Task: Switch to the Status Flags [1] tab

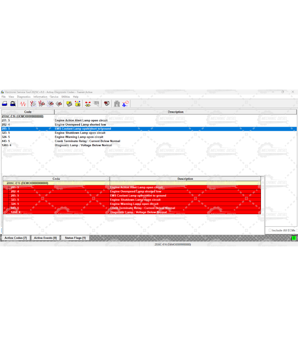Action: click(x=75, y=238)
